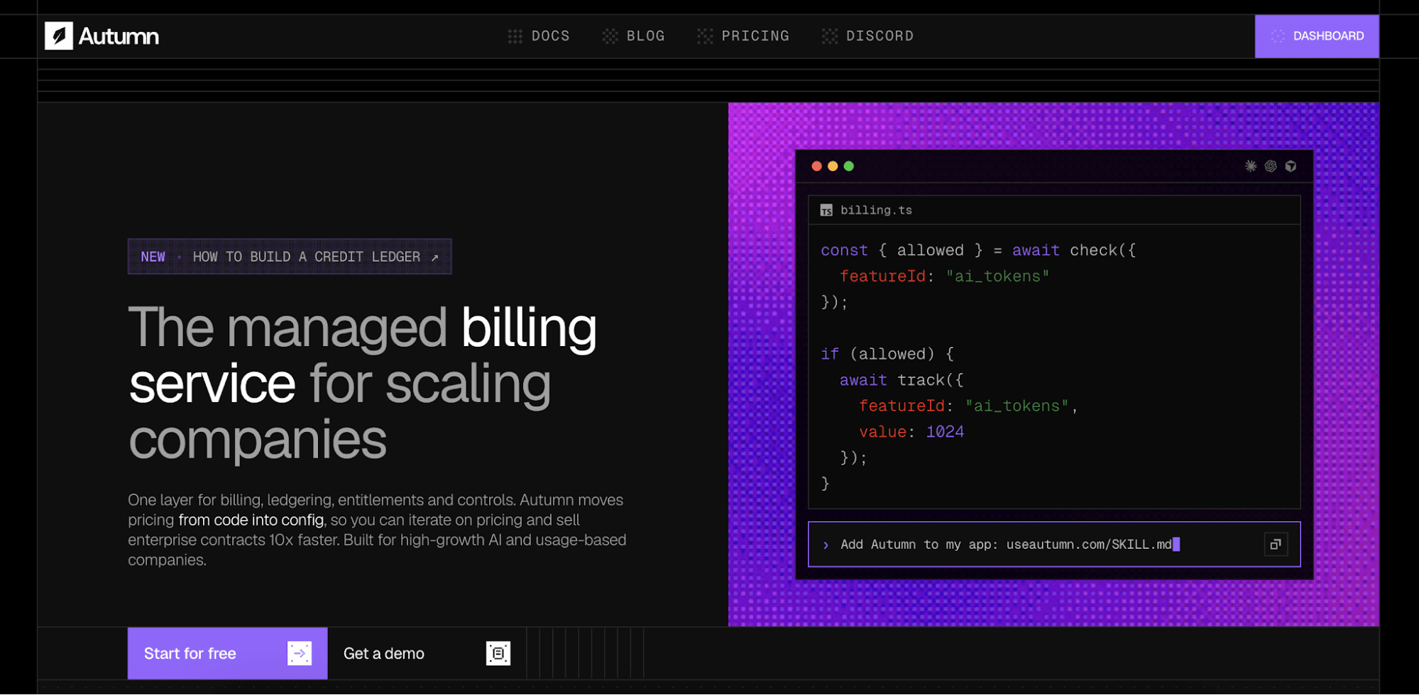Click the arrow icon on Start for free
The width and height of the screenshot is (1419, 695).
coord(300,653)
